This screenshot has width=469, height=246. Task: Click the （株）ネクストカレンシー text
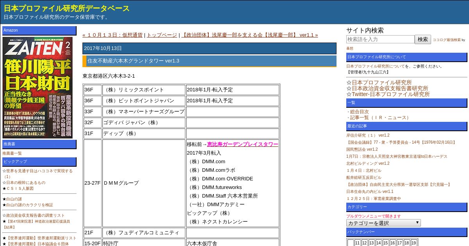(217, 222)
